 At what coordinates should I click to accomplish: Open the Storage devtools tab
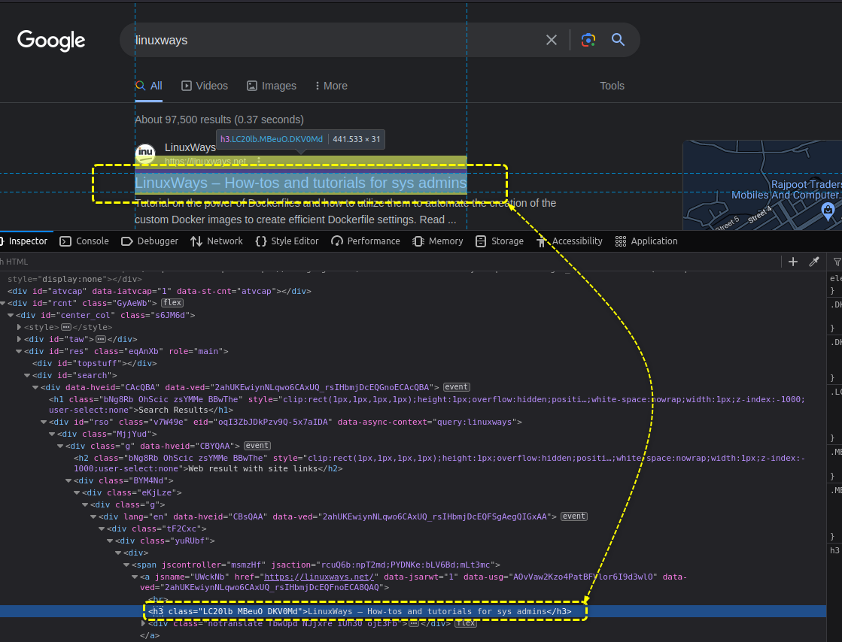point(500,241)
